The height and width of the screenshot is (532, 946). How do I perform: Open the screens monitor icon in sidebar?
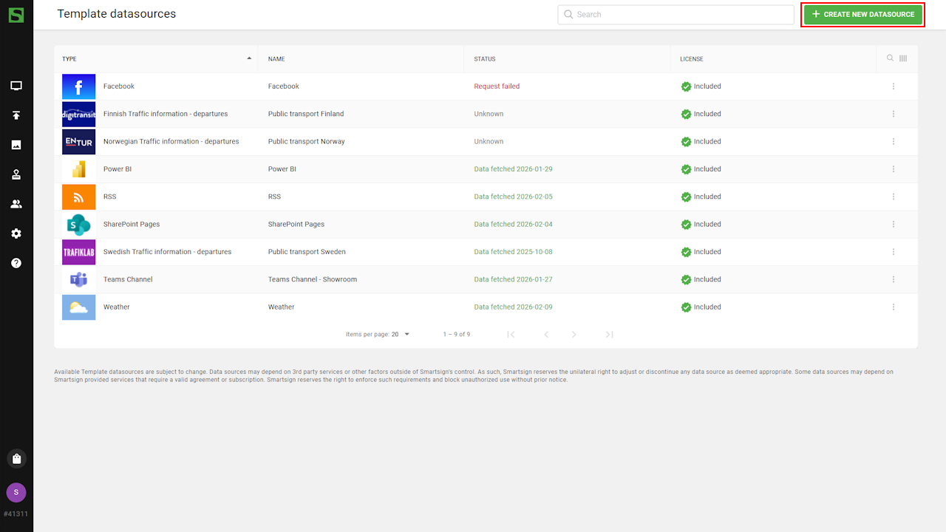tap(16, 86)
